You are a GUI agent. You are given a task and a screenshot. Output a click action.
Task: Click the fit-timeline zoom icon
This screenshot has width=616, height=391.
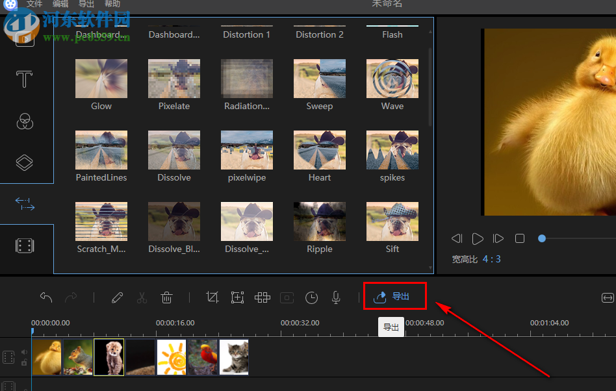(608, 298)
